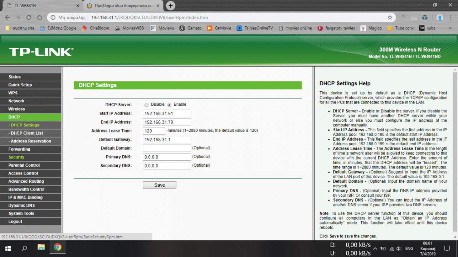Open the WPS menu item
Image resolution: width=458 pixels, height=257 pixels.
coord(30,93)
